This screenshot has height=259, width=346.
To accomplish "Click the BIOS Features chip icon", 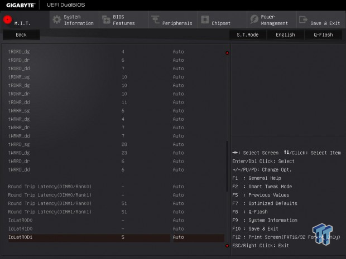I will point(106,19).
